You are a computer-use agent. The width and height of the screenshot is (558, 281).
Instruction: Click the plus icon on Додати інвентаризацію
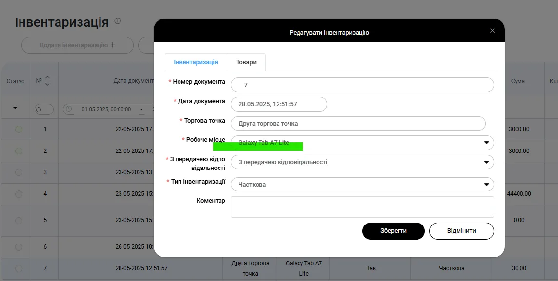(x=113, y=45)
